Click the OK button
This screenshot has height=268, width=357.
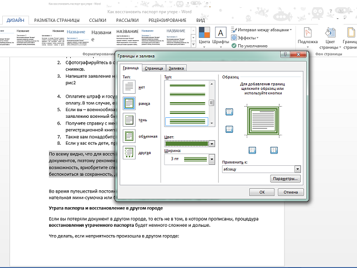pyautogui.click(x=262, y=192)
